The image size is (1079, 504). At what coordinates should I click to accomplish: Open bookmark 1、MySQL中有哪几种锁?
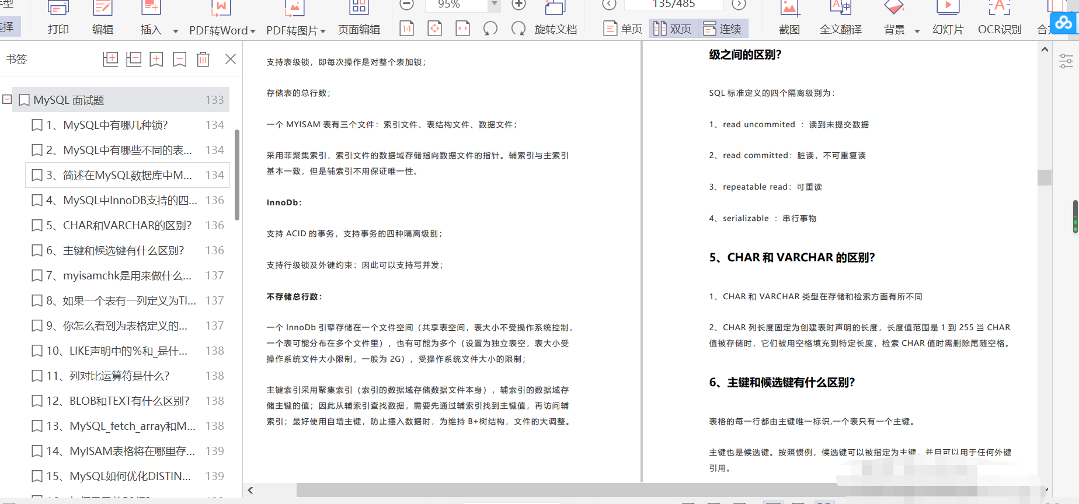click(127, 125)
